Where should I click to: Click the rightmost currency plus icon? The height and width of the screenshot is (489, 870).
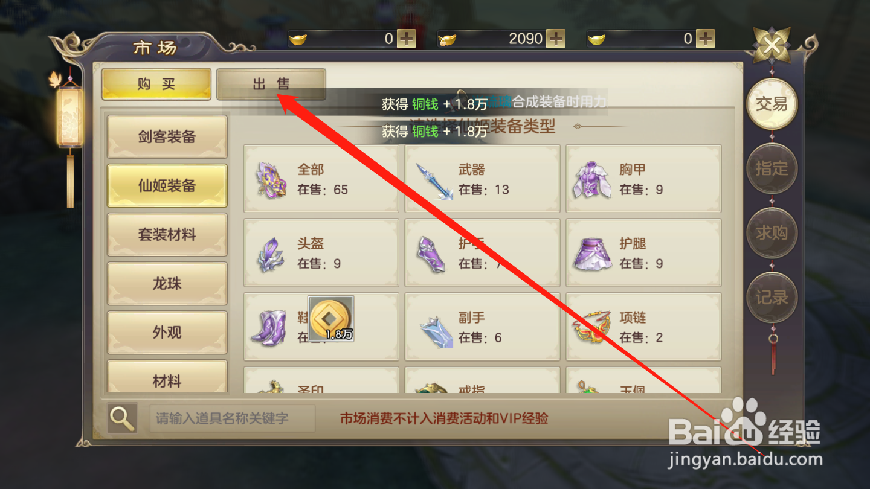(705, 39)
